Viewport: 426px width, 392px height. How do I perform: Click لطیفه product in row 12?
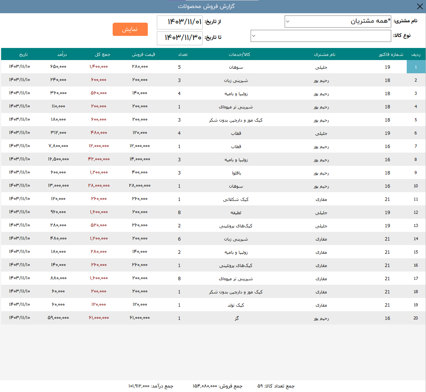tap(236, 213)
